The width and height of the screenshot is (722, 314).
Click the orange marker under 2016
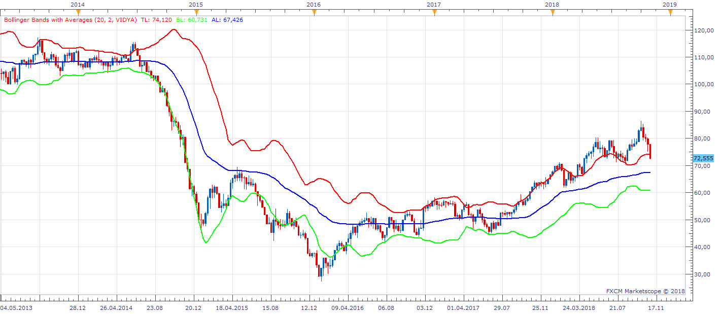click(x=314, y=12)
